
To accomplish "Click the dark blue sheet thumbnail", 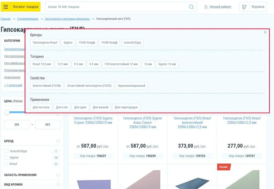I will [x=192, y=183].
